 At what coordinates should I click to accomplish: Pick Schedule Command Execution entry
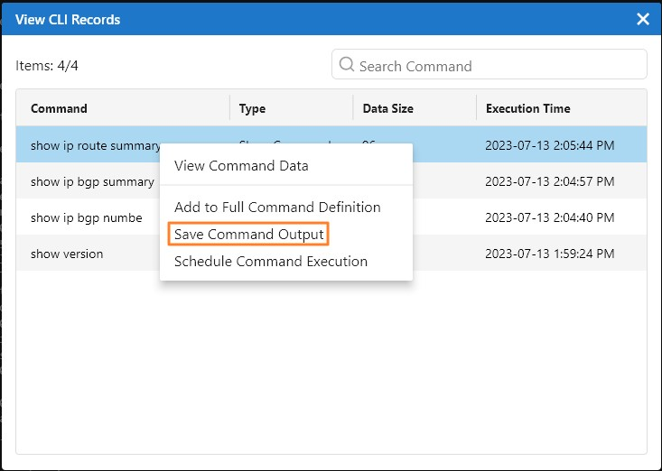tap(271, 262)
